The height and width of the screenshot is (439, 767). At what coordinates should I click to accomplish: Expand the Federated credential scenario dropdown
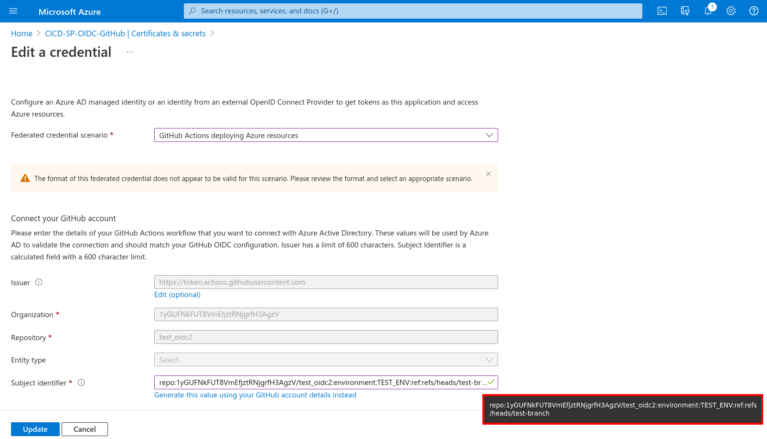coord(326,135)
